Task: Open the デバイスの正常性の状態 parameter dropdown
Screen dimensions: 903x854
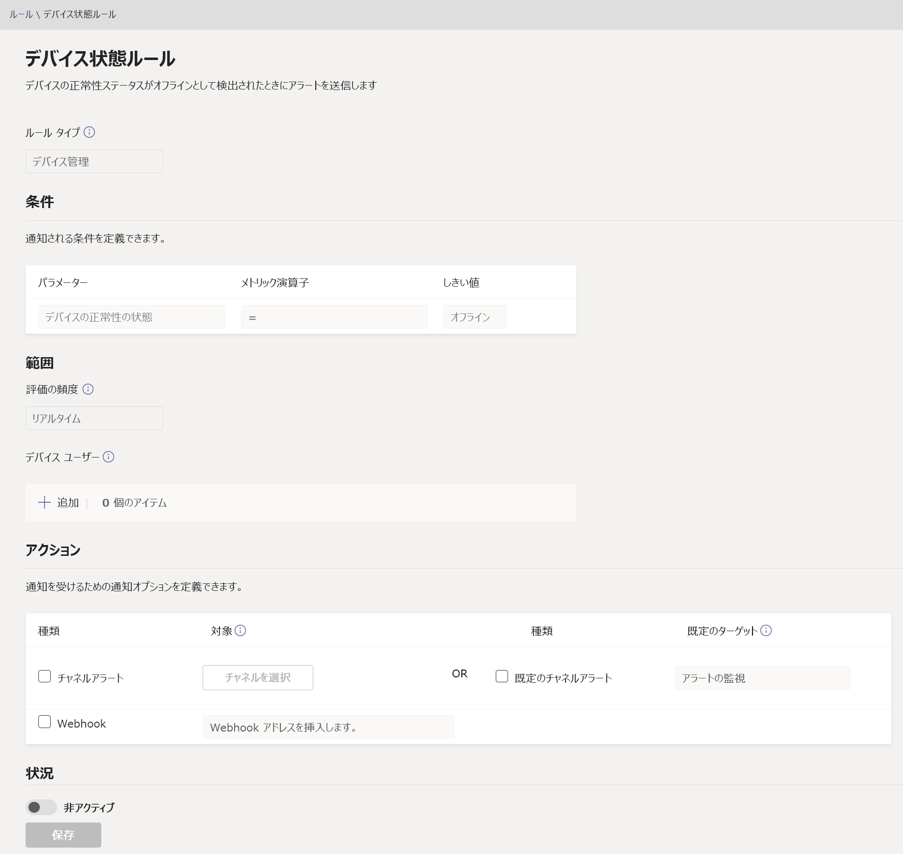Action: (x=132, y=317)
